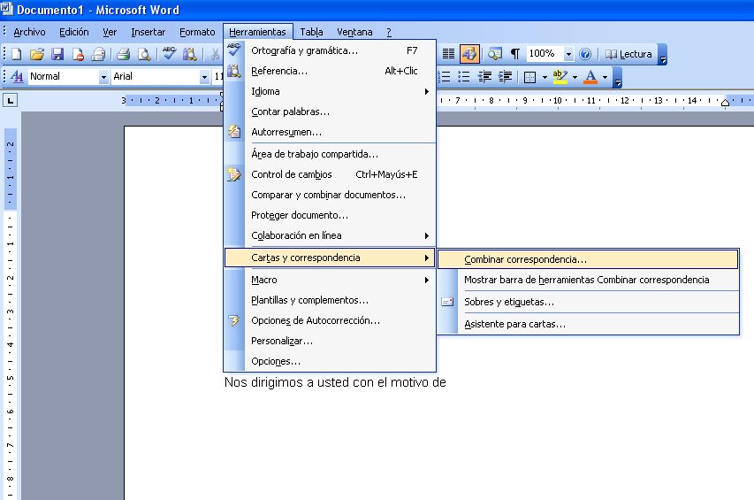
Task: Click the Styles and Formatting icon
Action: pyautogui.click(x=17, y=77)
